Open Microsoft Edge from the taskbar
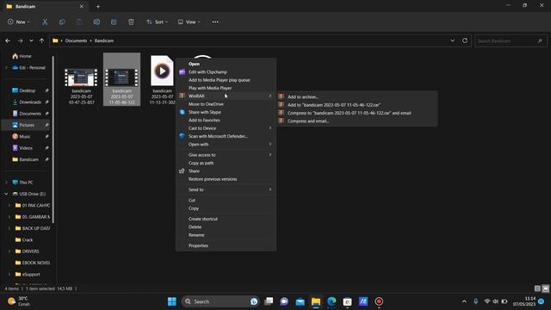Viewport: 551px width, 310px height. pos(331,301)
